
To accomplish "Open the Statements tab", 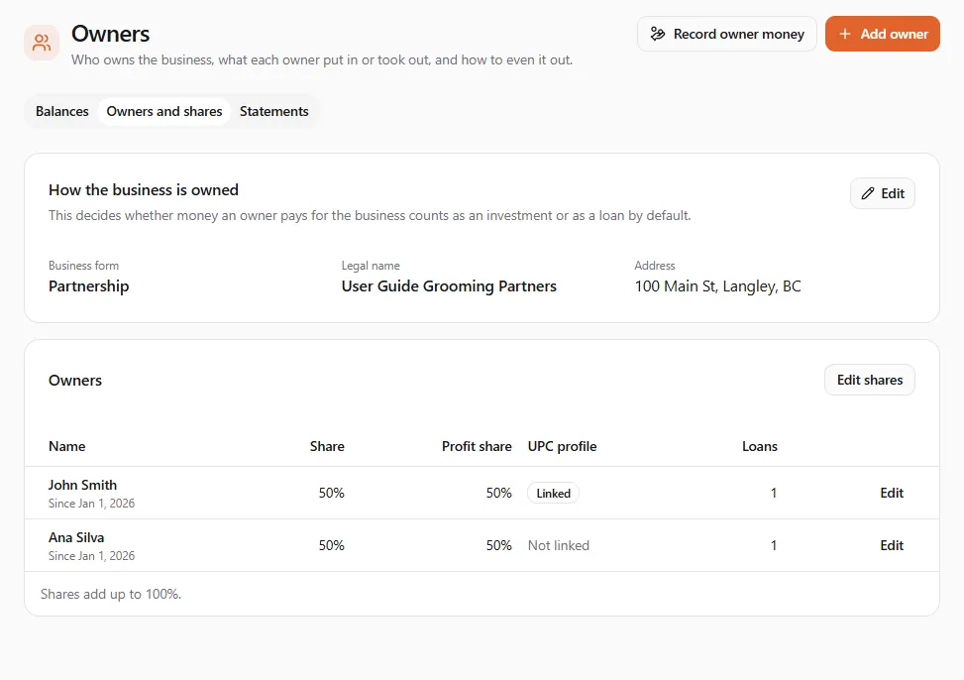I will [x=274, y=111].
